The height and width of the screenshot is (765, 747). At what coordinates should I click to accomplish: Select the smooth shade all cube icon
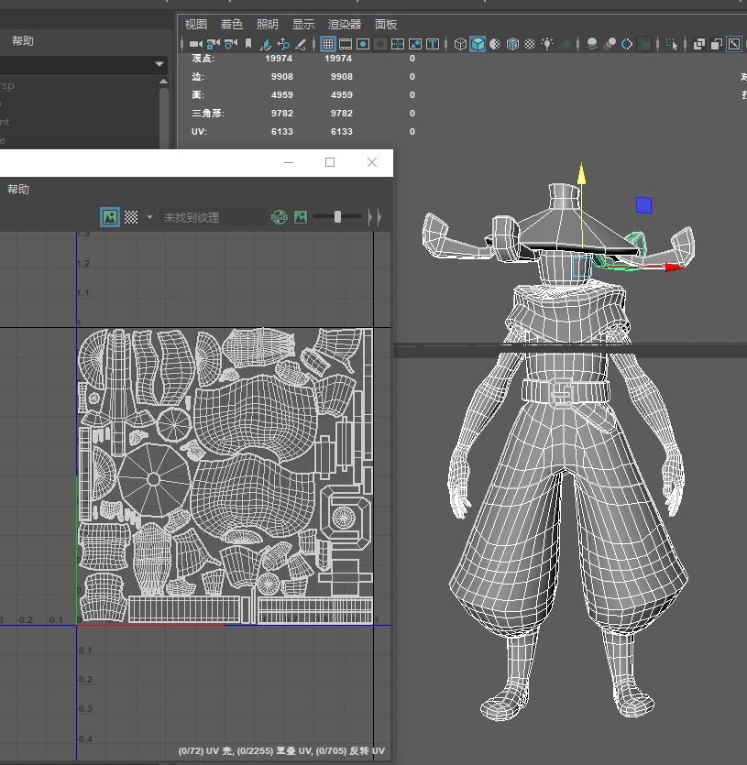tap(478, 44)
